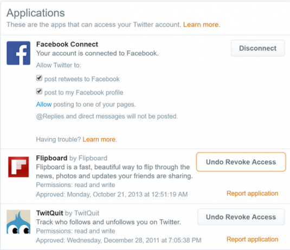
Task: Click the Applications page heading
Action: (x=36, y=13)
